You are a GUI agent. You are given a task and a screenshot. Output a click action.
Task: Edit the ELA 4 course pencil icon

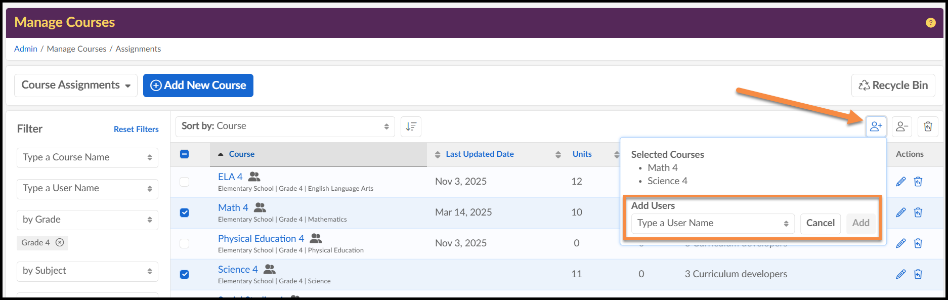click(x=900, y=182)
